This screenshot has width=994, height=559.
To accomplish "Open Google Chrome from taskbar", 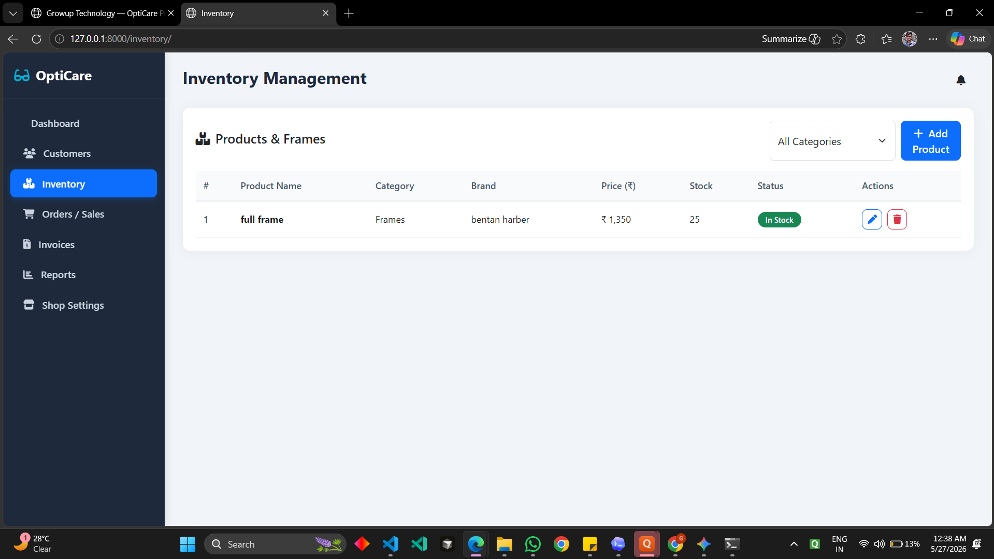I will pos(561,544).
